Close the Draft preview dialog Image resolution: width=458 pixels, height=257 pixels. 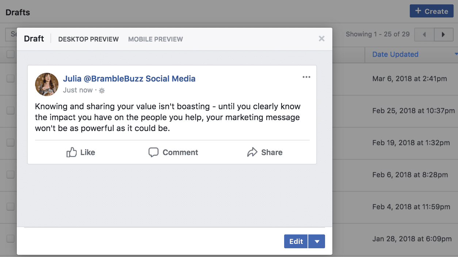321,39
